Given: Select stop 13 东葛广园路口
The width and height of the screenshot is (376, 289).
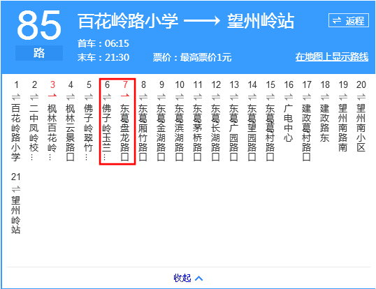Looking at the screenshot, I should [234, 133].
